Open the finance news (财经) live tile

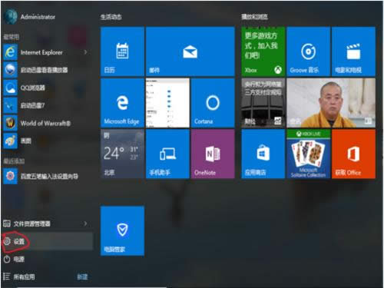[263, 103]
